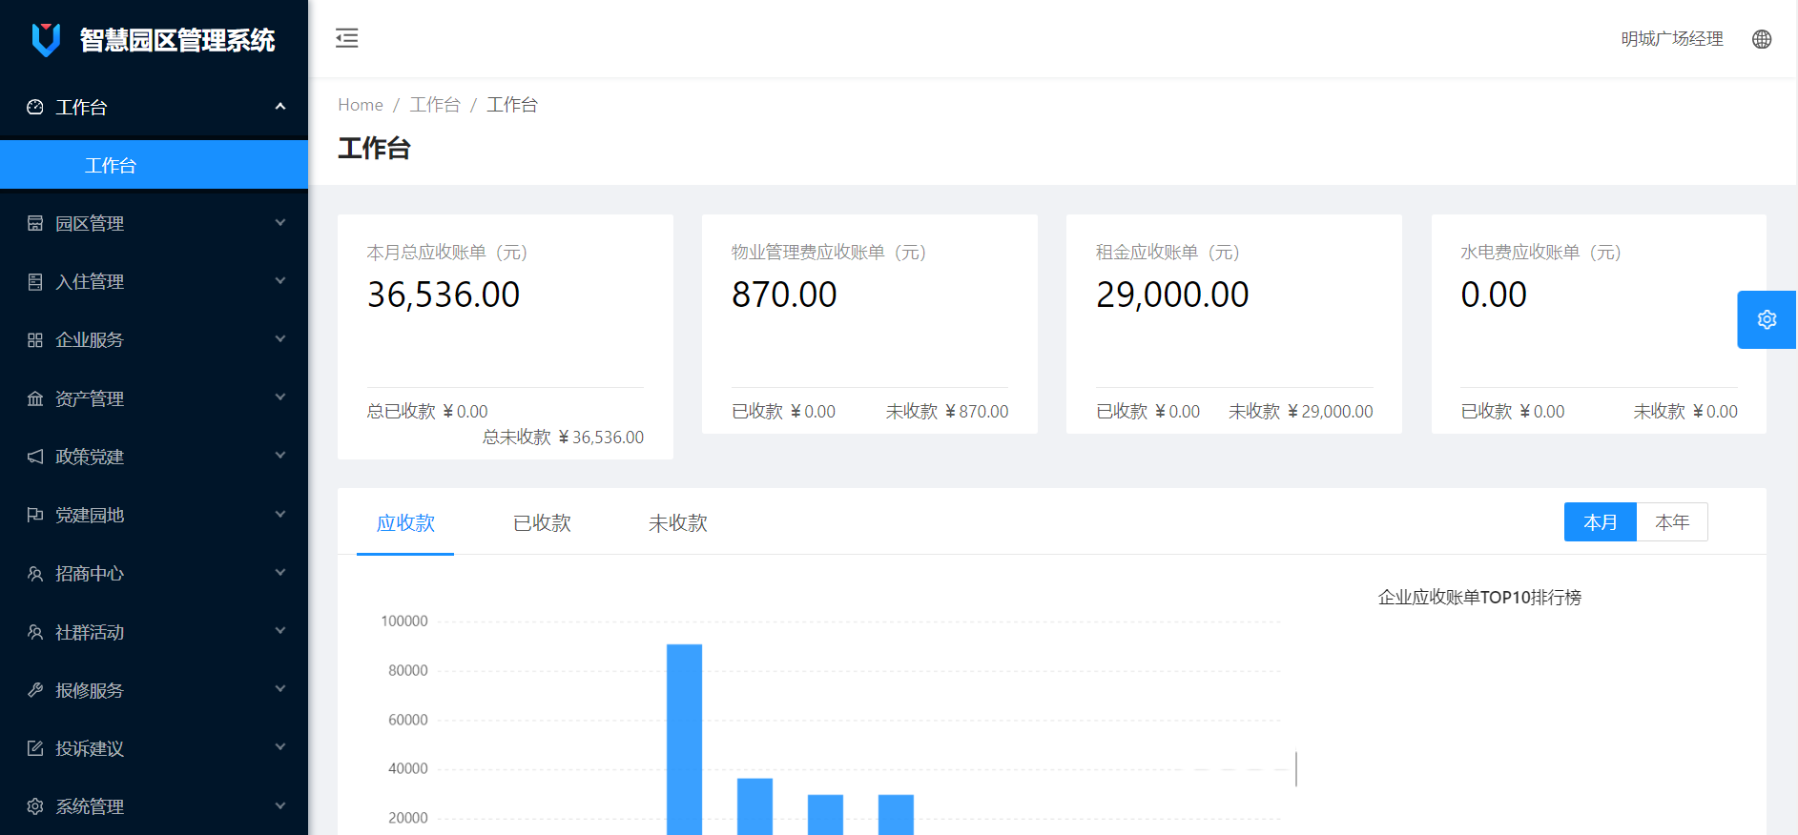Expand 政策党建 submenu arrow
Screen dimensions: 1798x835
click(280, 455)
